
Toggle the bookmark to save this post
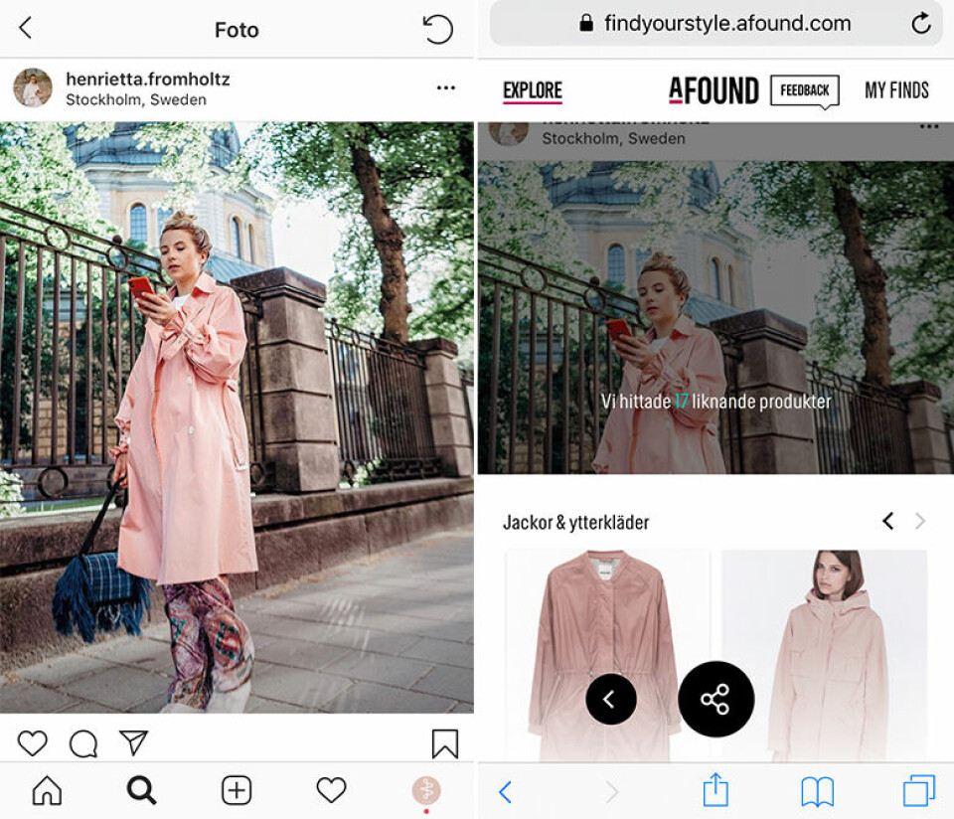445,743
